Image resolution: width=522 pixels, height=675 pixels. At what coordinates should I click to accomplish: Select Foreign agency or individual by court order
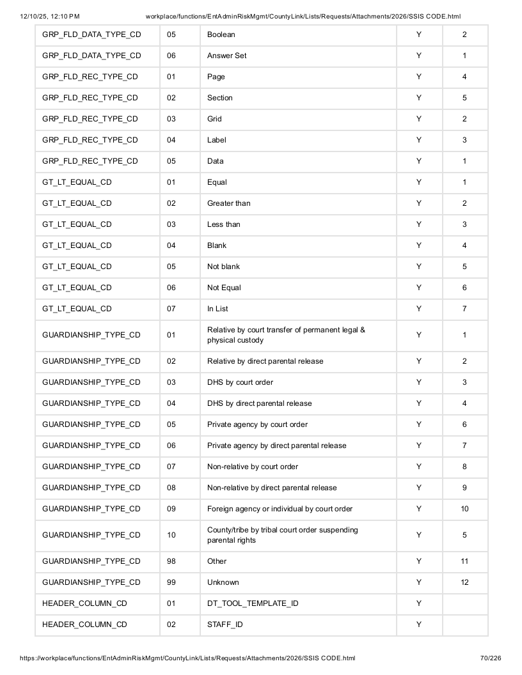tap(298, 509)
